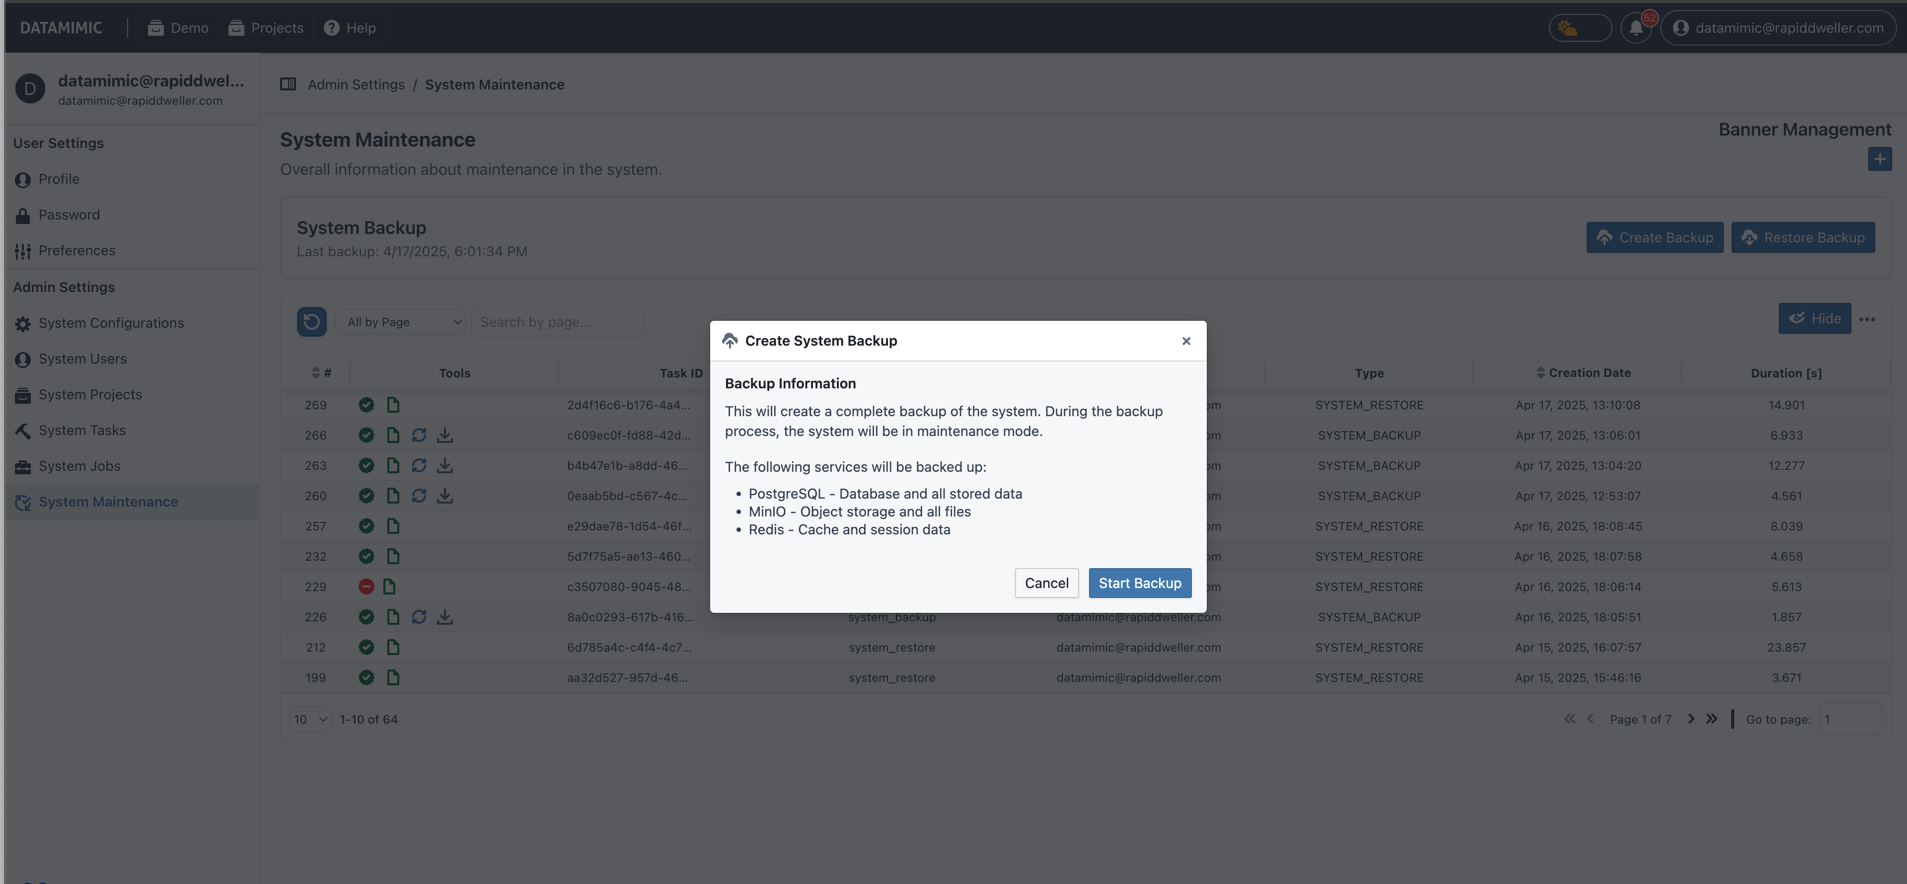
Task: Open the Projects menu item
Action: [266, 28]
